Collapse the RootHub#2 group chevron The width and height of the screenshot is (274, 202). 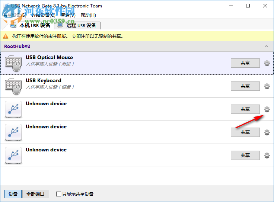click(266, 46)
